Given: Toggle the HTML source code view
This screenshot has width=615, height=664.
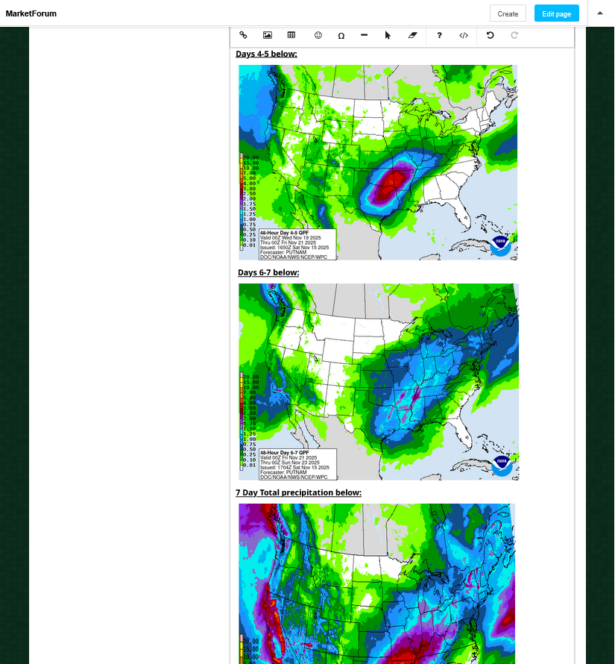Looking at the screenshot, I should coord(464,35).
